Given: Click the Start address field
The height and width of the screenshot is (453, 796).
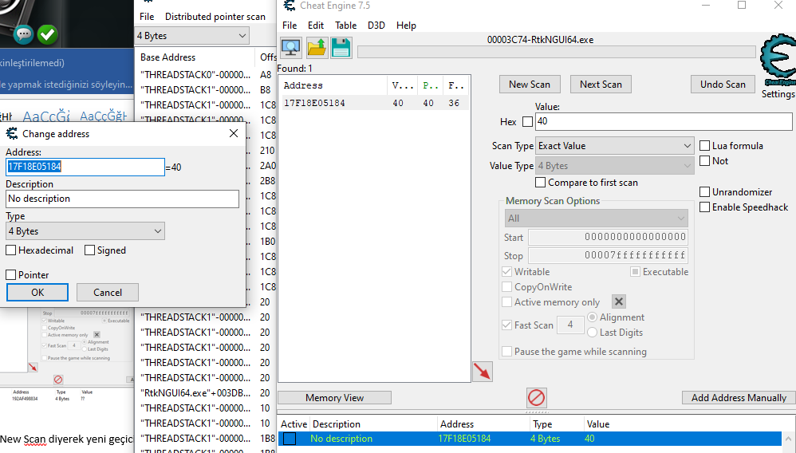Looking at the screenshot, I should tap(609, 237).
